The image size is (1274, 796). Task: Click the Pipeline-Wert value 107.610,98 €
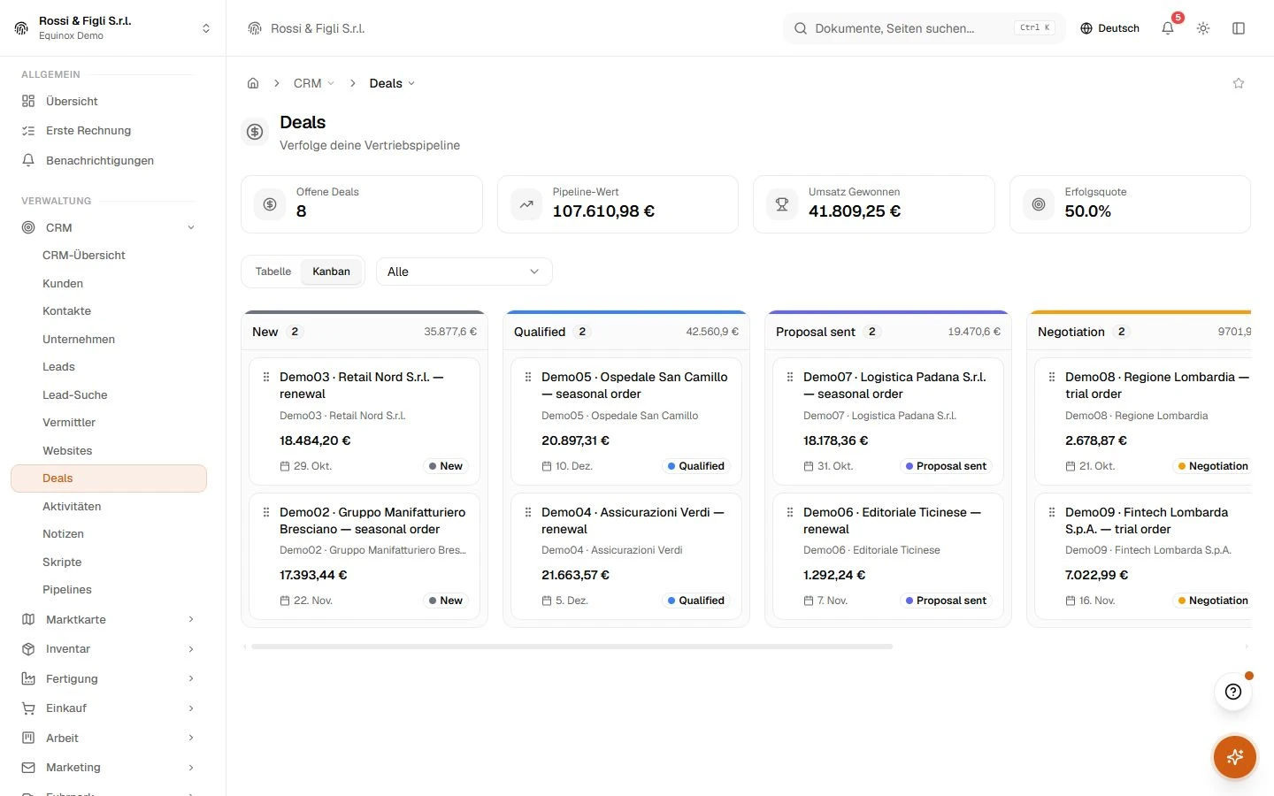tap(603, 211)
